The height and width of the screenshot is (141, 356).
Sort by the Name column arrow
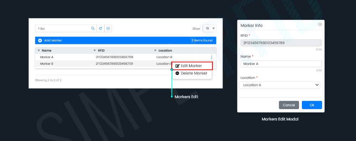click(38, 50)
